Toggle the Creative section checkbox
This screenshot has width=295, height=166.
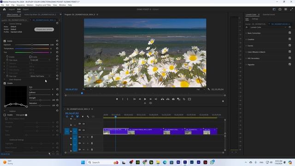290,39
